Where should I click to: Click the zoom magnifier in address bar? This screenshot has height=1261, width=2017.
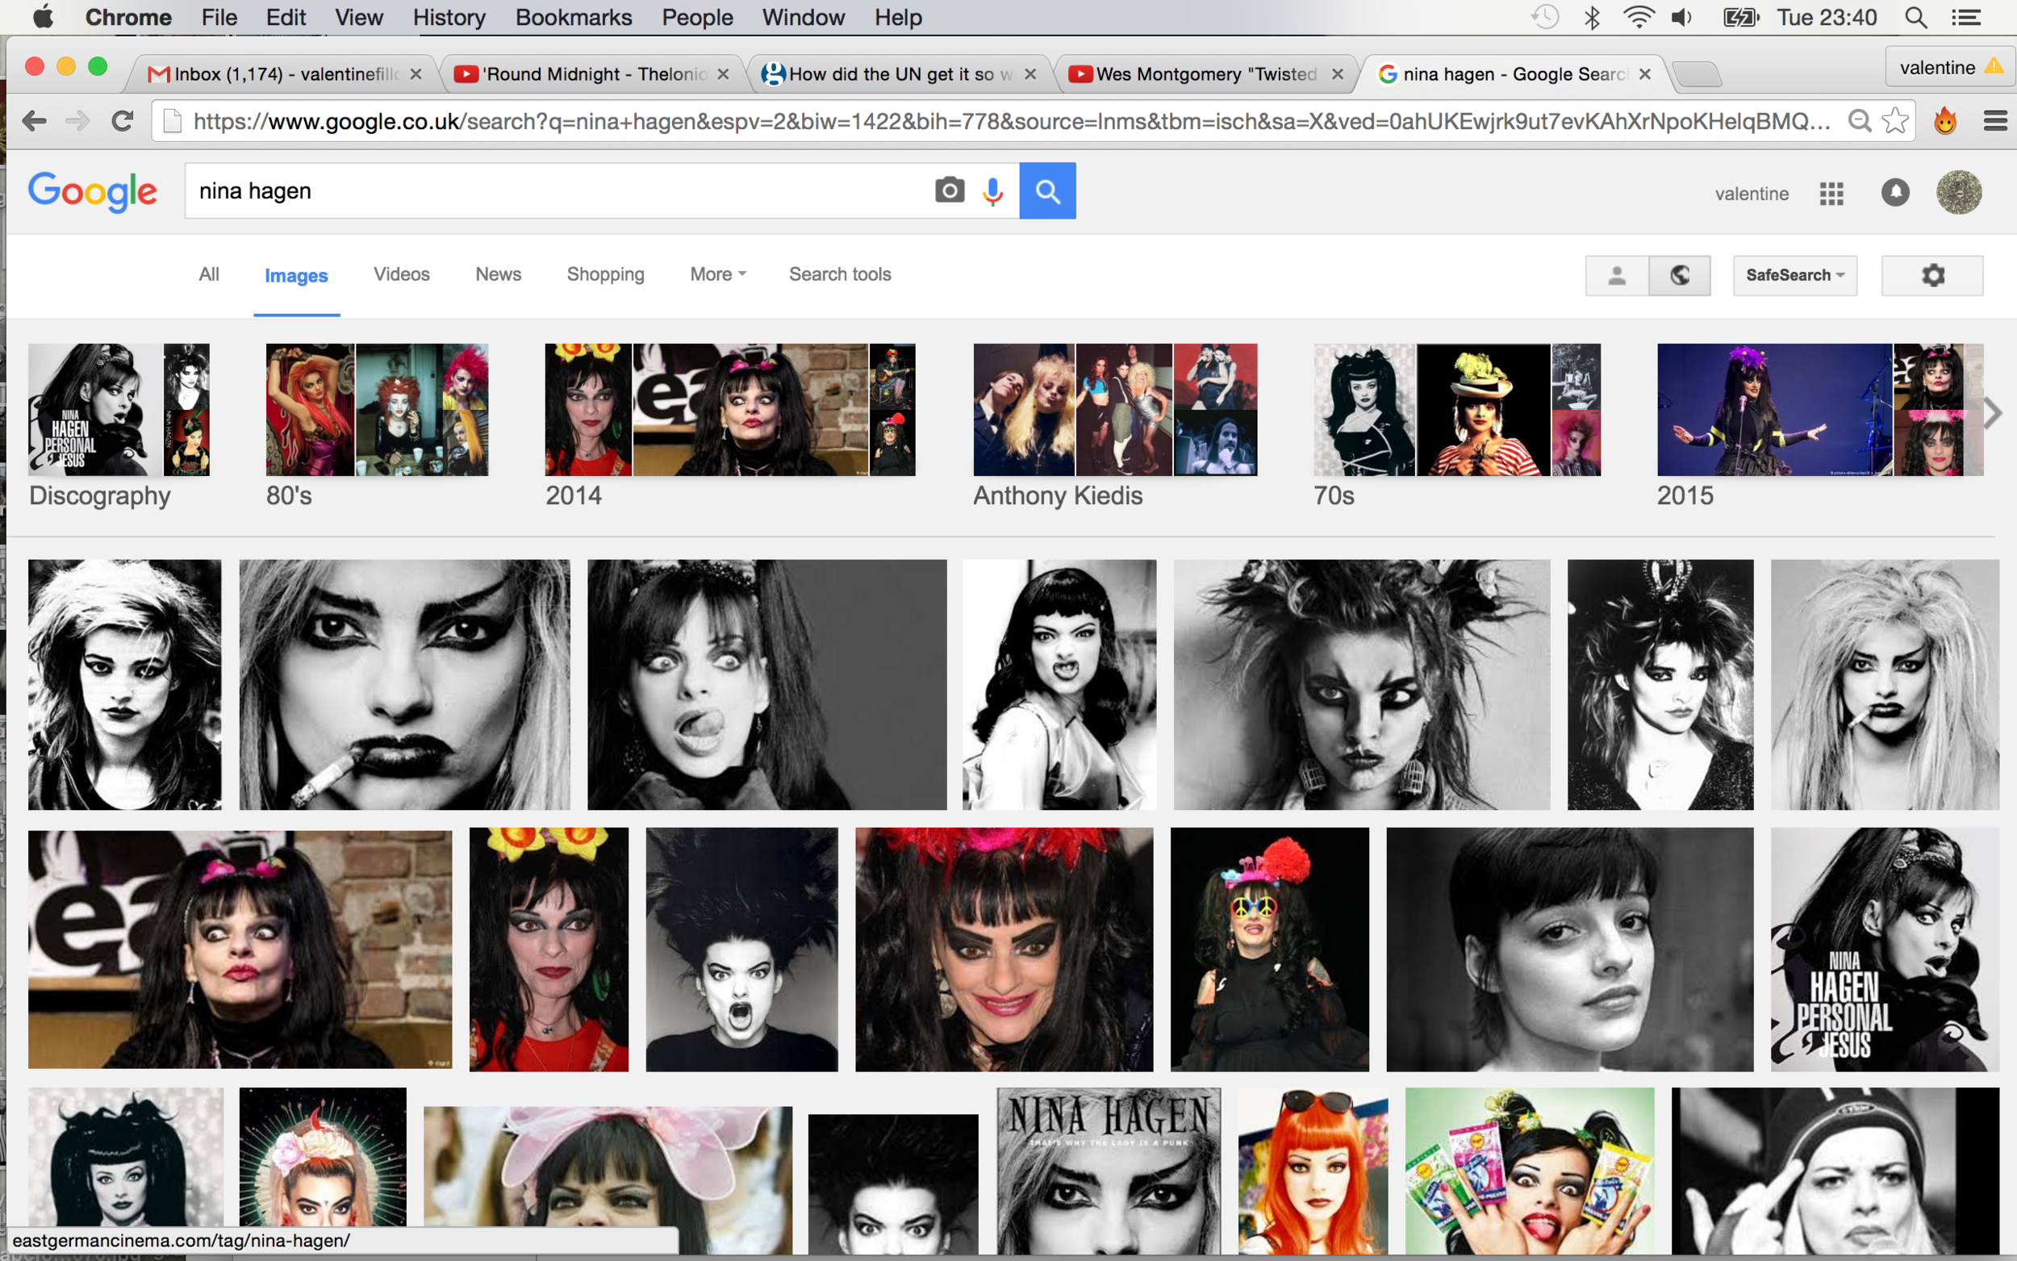point(1860,122)
